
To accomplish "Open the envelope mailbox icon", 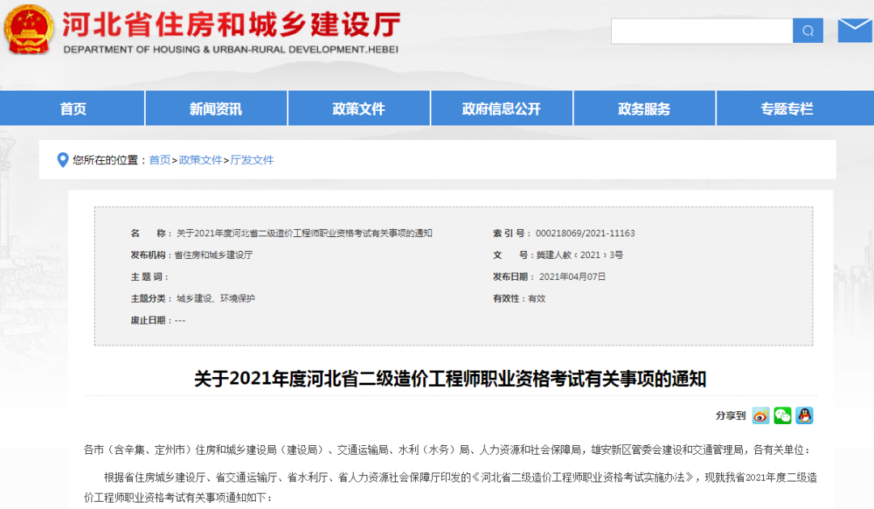I will pyautogui.click(x=855, y=31).
